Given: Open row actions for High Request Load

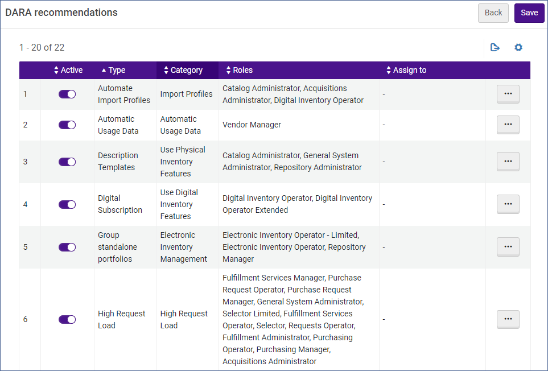Looking at the screenshot, I should (x=508, y=319).
